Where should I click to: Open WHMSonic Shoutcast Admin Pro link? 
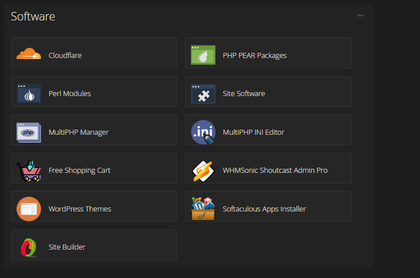[x=275, y=171]
